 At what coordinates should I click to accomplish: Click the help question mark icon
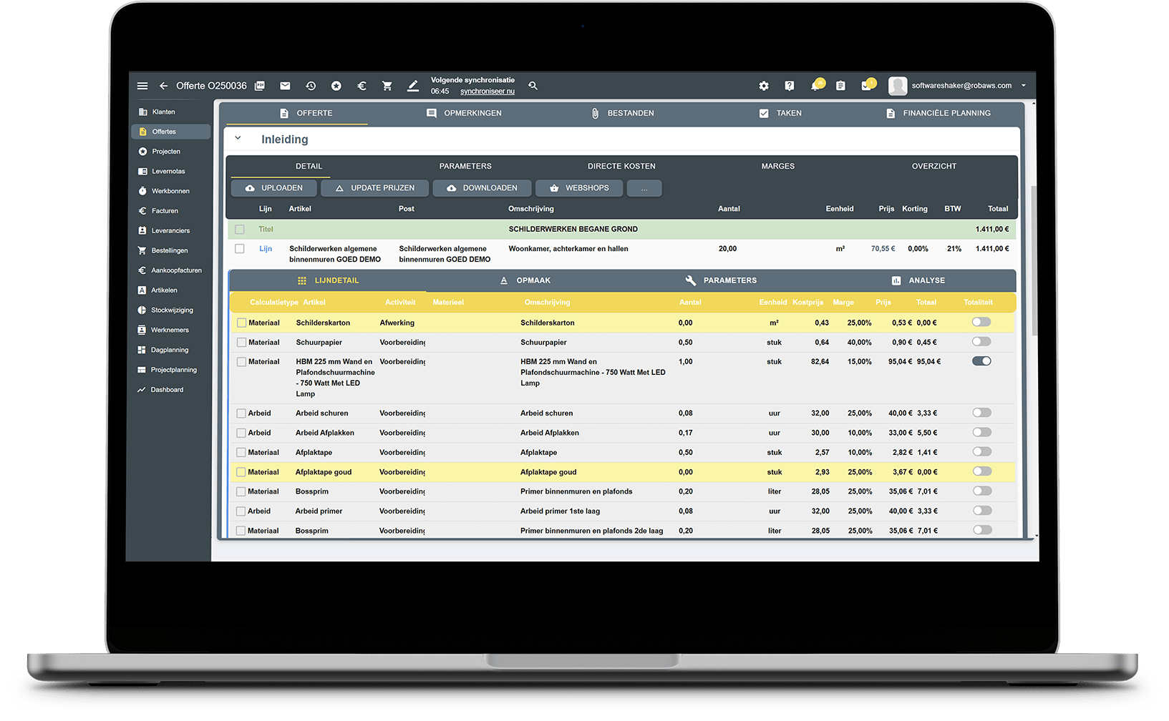[x=789, y=86]
